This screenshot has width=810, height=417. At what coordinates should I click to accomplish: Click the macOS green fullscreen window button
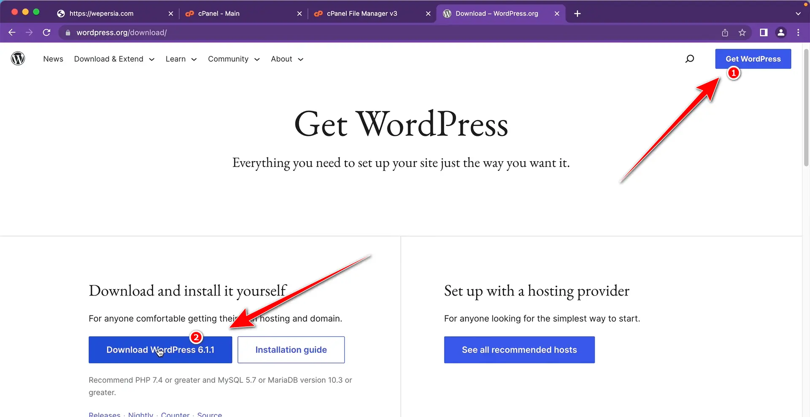click(x=36, y=12)
